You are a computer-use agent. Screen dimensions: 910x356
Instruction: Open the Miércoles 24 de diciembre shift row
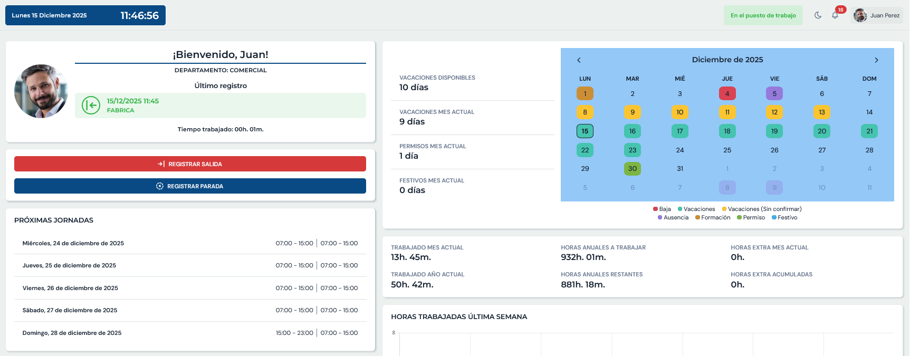click(x=190, y=243)
